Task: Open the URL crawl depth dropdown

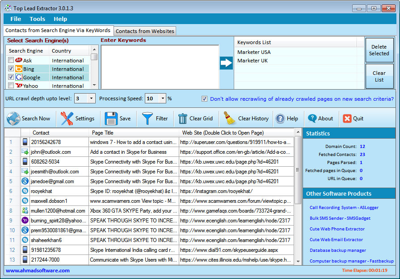Action: pos(92,98)
